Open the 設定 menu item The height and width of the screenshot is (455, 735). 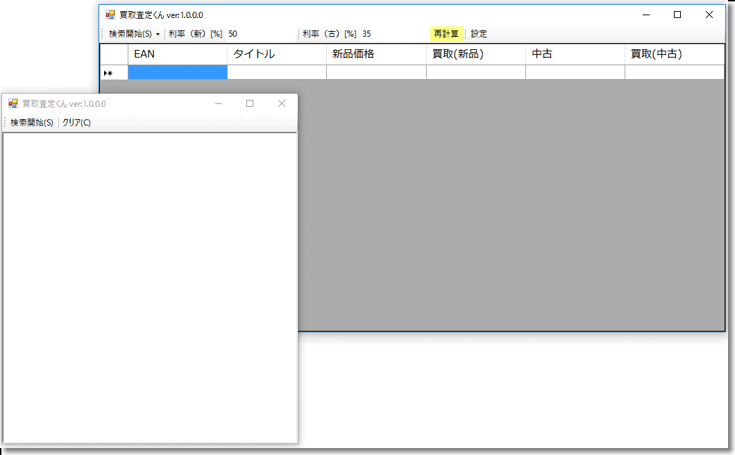(x=479, y=34)
